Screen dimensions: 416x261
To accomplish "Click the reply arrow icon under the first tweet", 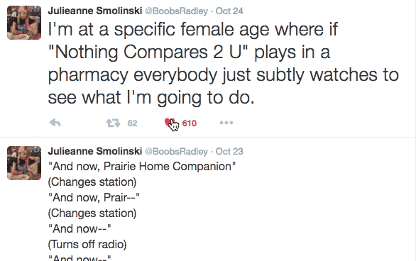I will pos(55,123).
